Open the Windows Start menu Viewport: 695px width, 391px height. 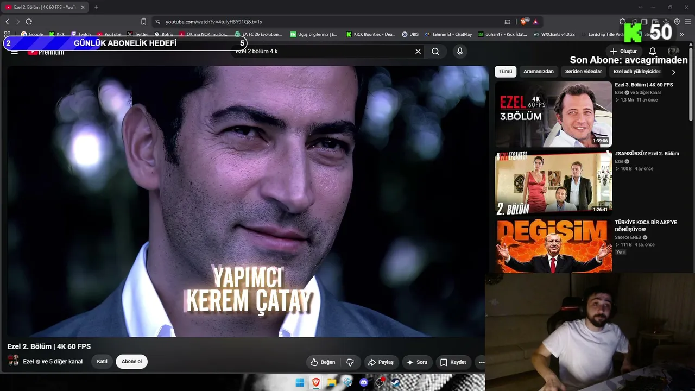coord(300,382)
